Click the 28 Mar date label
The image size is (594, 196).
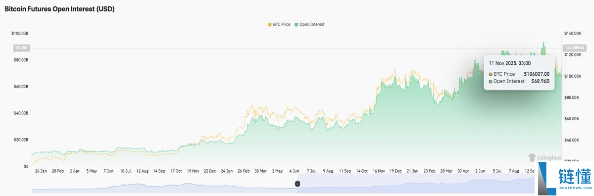(446, 171)
